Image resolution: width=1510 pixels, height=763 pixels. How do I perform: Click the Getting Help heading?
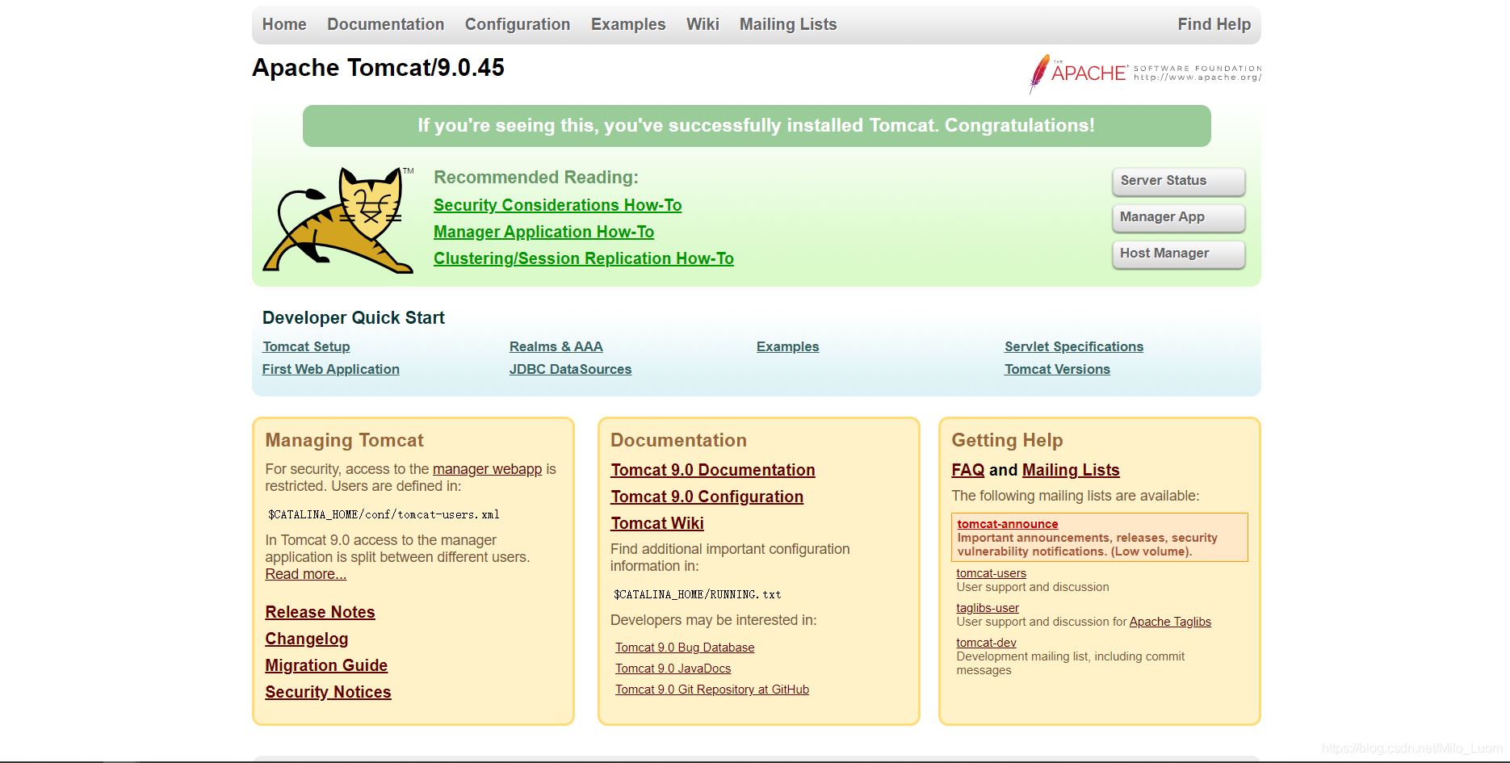1007,440
